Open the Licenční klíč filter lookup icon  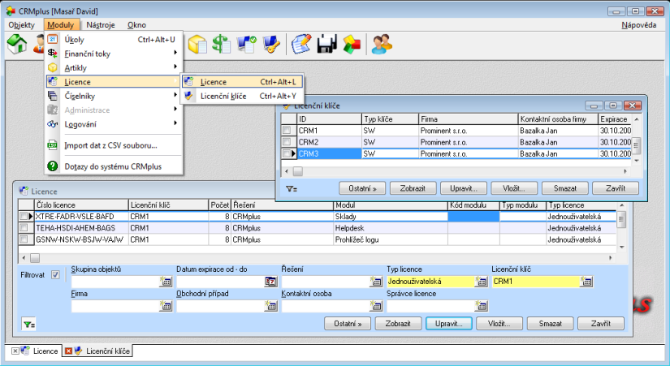coord(586,282)
